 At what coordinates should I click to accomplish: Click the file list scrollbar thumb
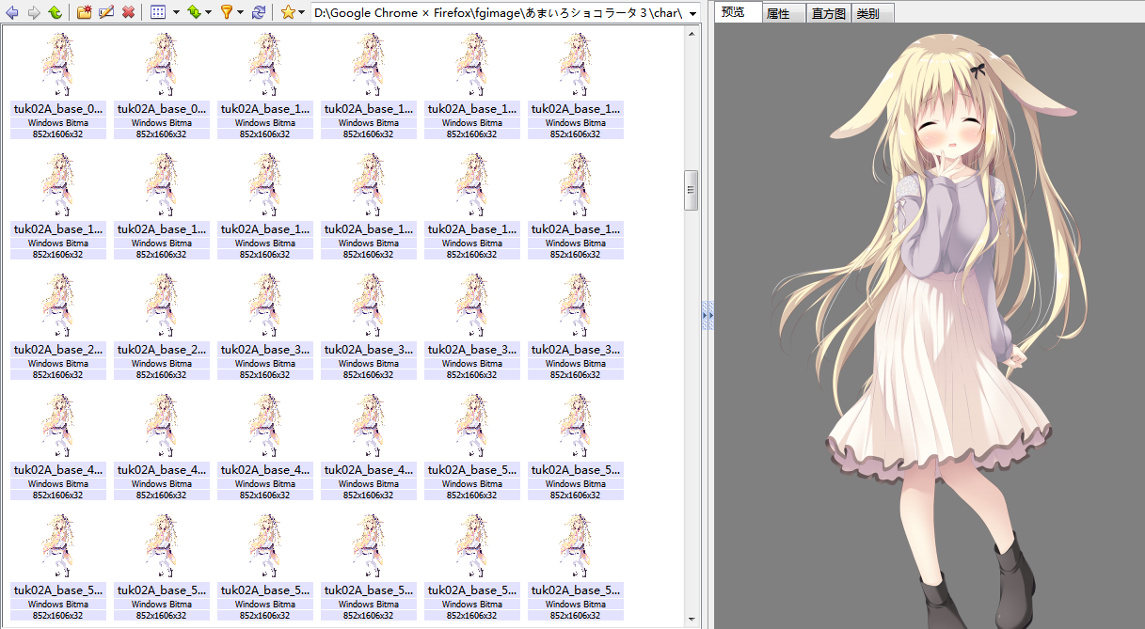tap(692, 190)
